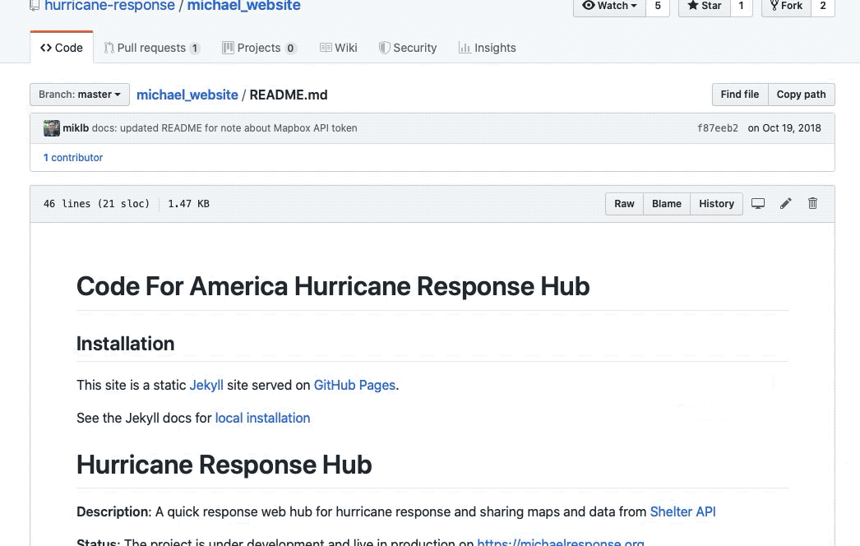View the forks count 2
The width and height of the screenshot is (860, 546).
coord(823,7)
